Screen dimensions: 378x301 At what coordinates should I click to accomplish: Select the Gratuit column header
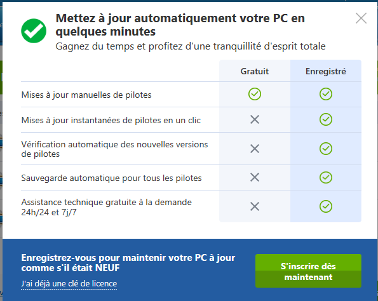point(255,71)
